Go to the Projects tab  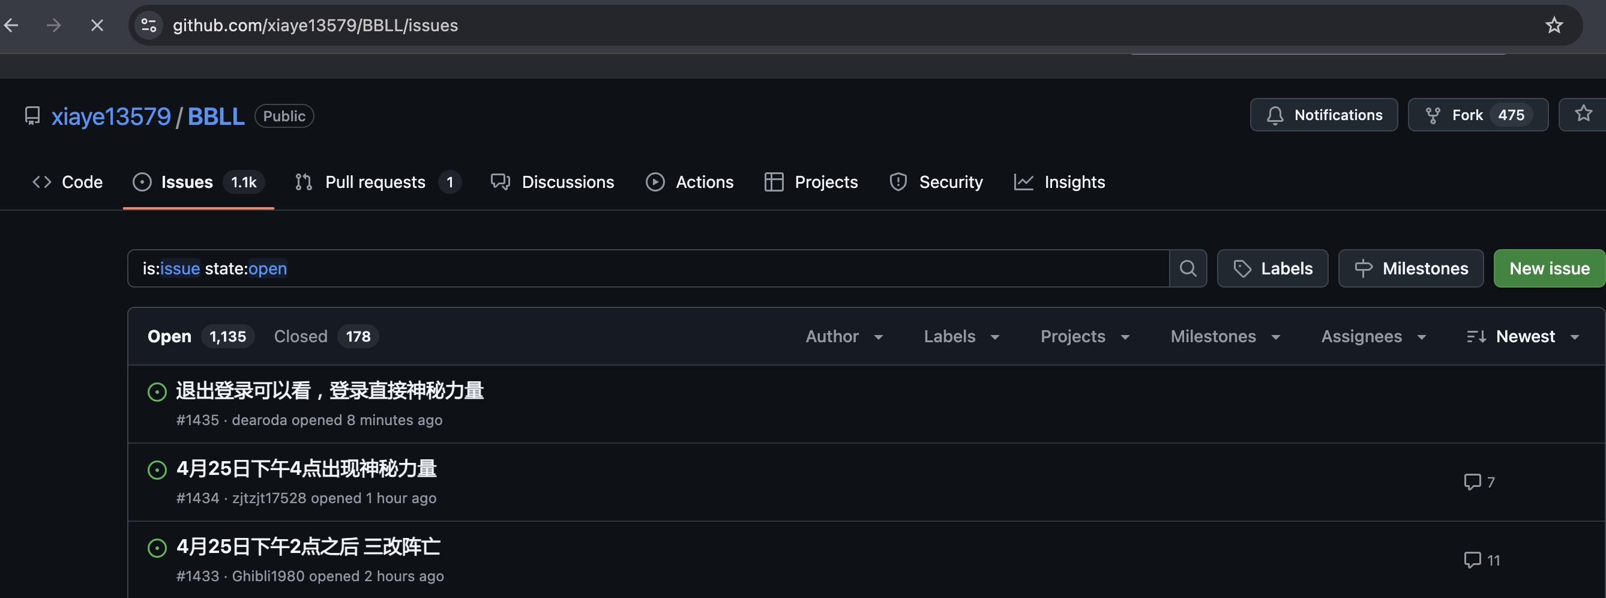coord(811,182)
